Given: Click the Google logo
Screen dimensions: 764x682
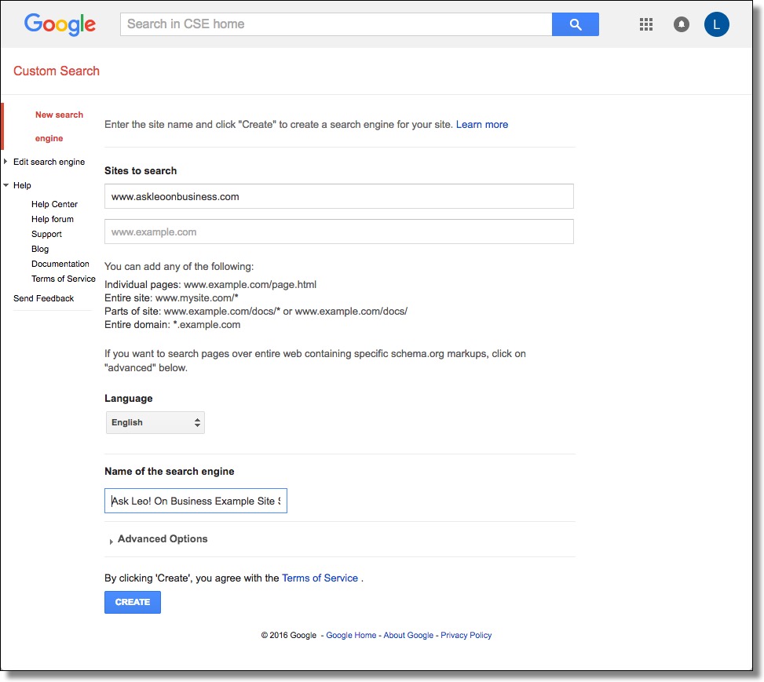Looking at the screenshot, I should 60,24.
